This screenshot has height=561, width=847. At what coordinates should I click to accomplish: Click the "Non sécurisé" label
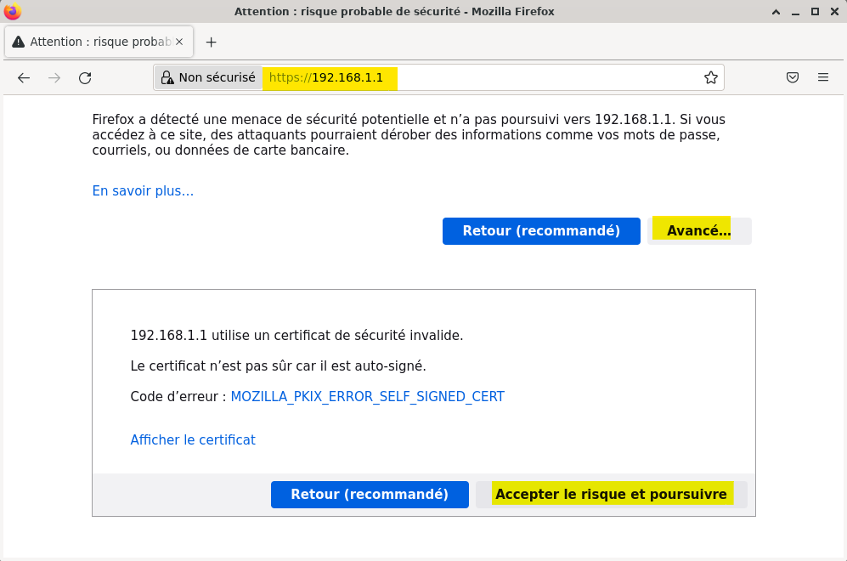(x=217, y=78)
